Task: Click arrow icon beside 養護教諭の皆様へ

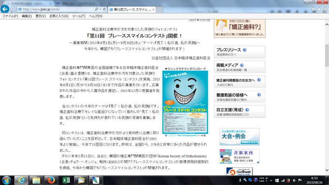Action: click(x=259, y=95)
